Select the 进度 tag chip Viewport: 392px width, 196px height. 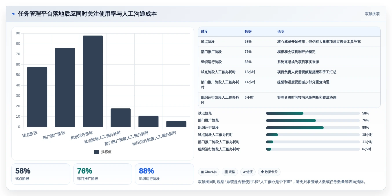coord(248,172)
